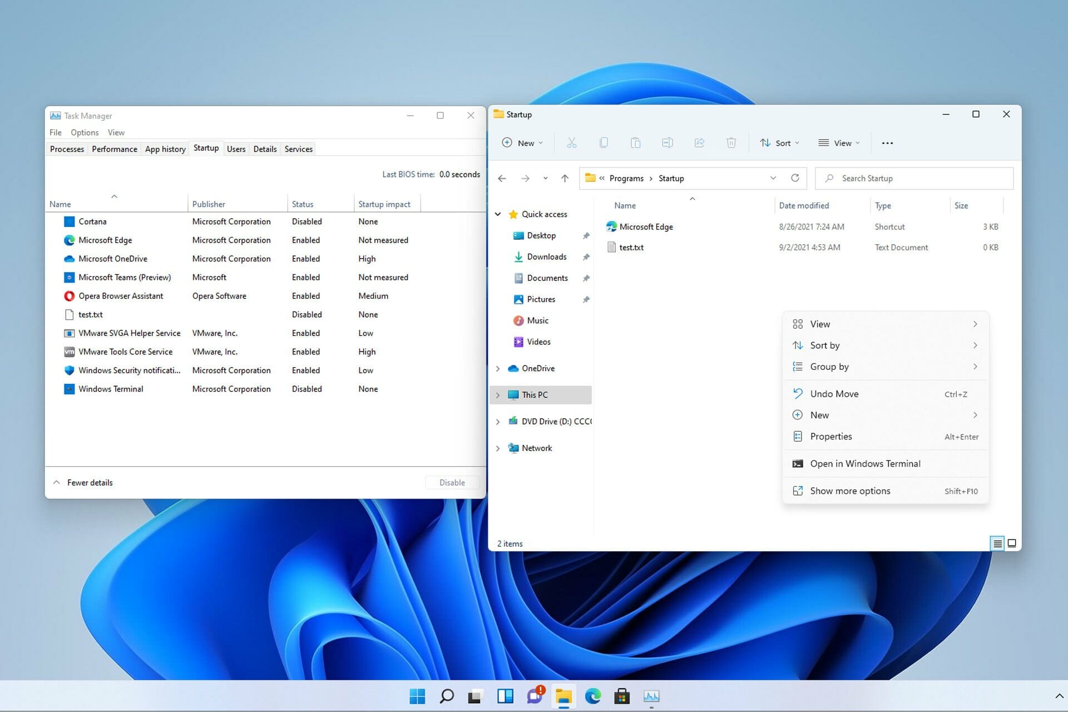
Task: Click the Delete trash icon in Explorer
Action: tap(731, 143)
